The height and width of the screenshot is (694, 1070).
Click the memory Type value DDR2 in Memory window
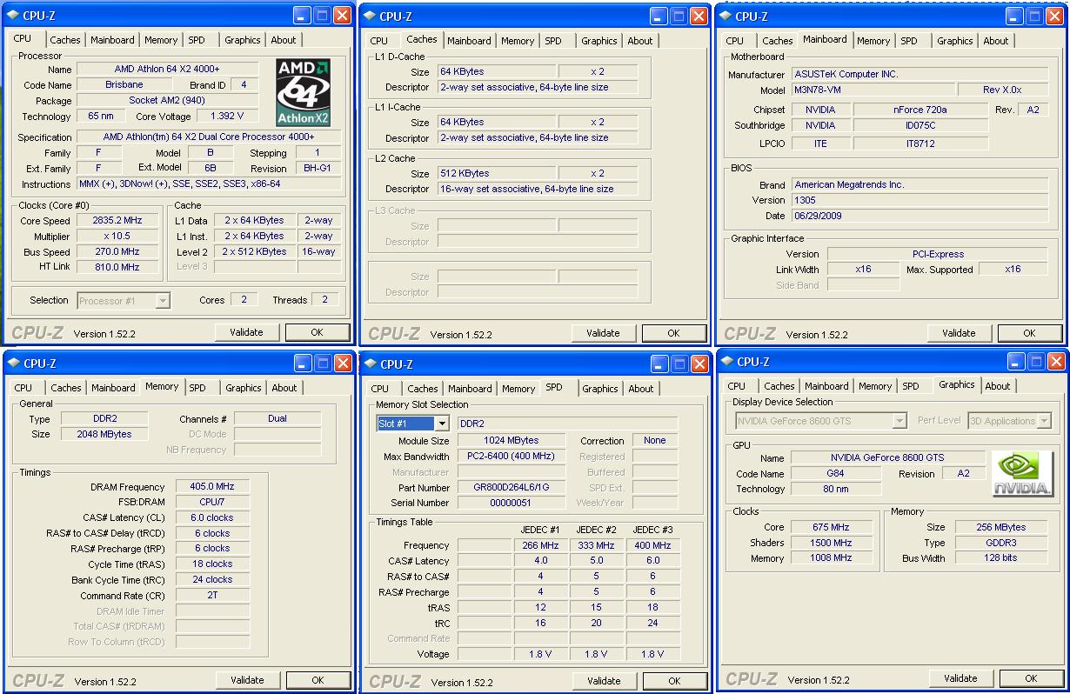click(105, 419)
